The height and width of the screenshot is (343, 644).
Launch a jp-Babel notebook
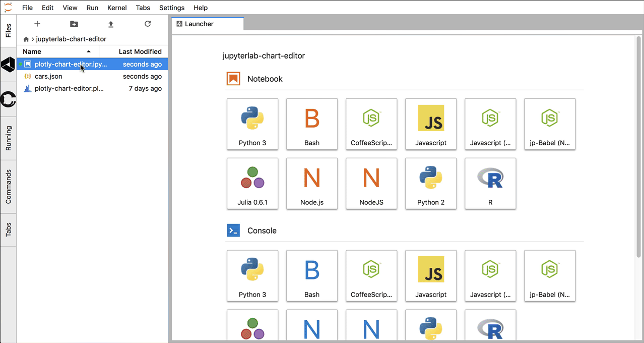550,124
